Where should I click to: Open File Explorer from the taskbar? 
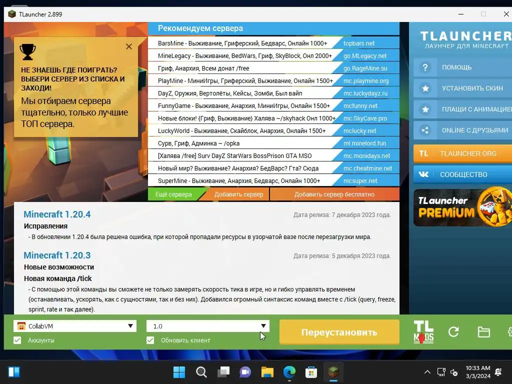tap(267, 372)
